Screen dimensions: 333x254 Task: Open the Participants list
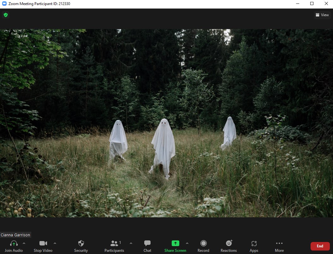[114, 243]
